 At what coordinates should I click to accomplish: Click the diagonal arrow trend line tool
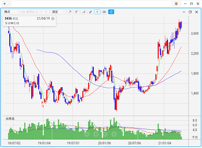click(x=70, y=12)
